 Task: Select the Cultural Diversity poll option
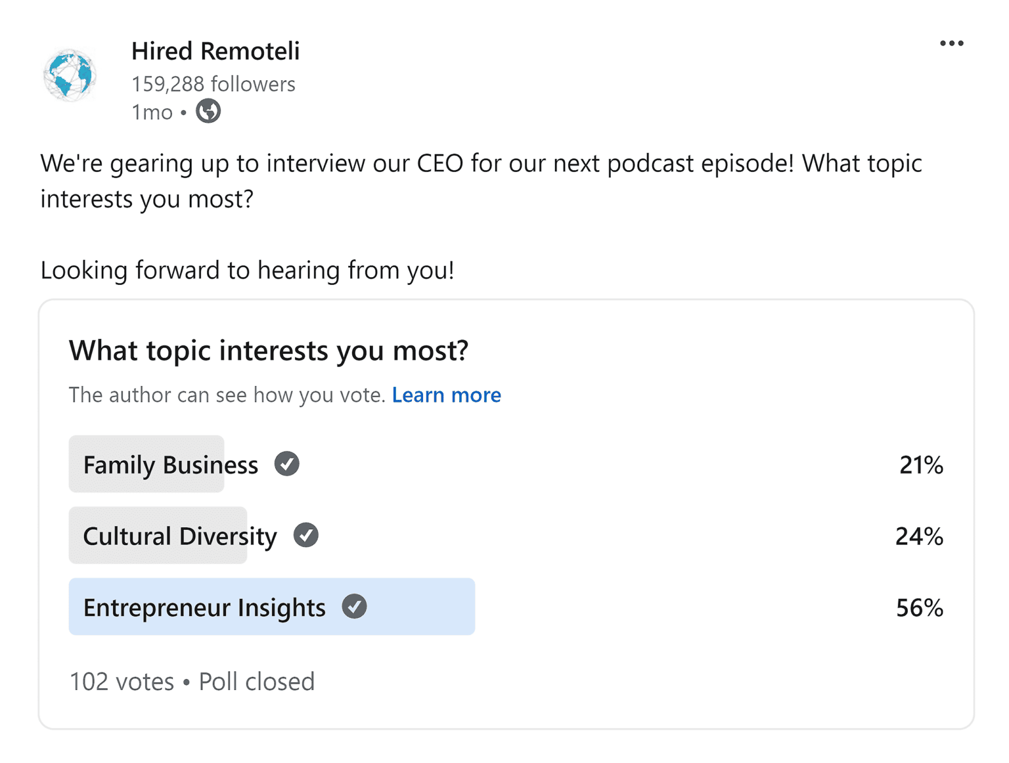tap(179, 536)
